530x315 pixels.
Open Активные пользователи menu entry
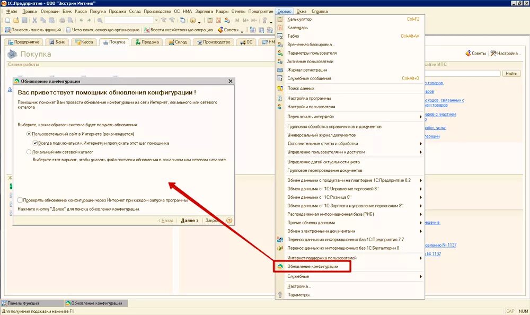click(x=350, y=62)
